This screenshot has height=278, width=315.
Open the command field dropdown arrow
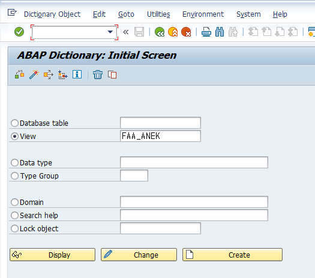click(110, 32)
